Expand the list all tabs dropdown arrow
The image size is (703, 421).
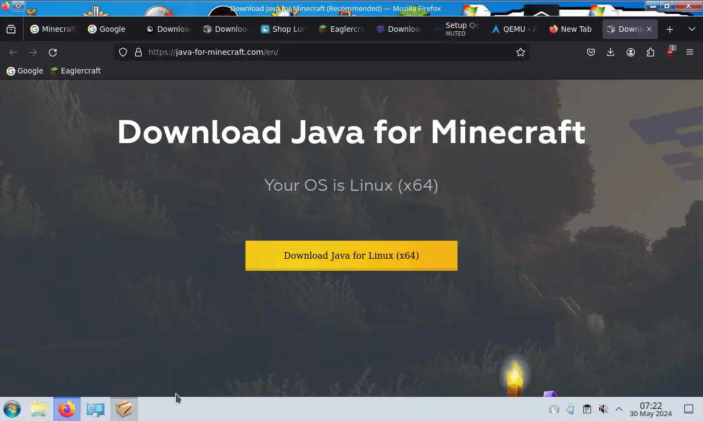(x=691, y=29)
